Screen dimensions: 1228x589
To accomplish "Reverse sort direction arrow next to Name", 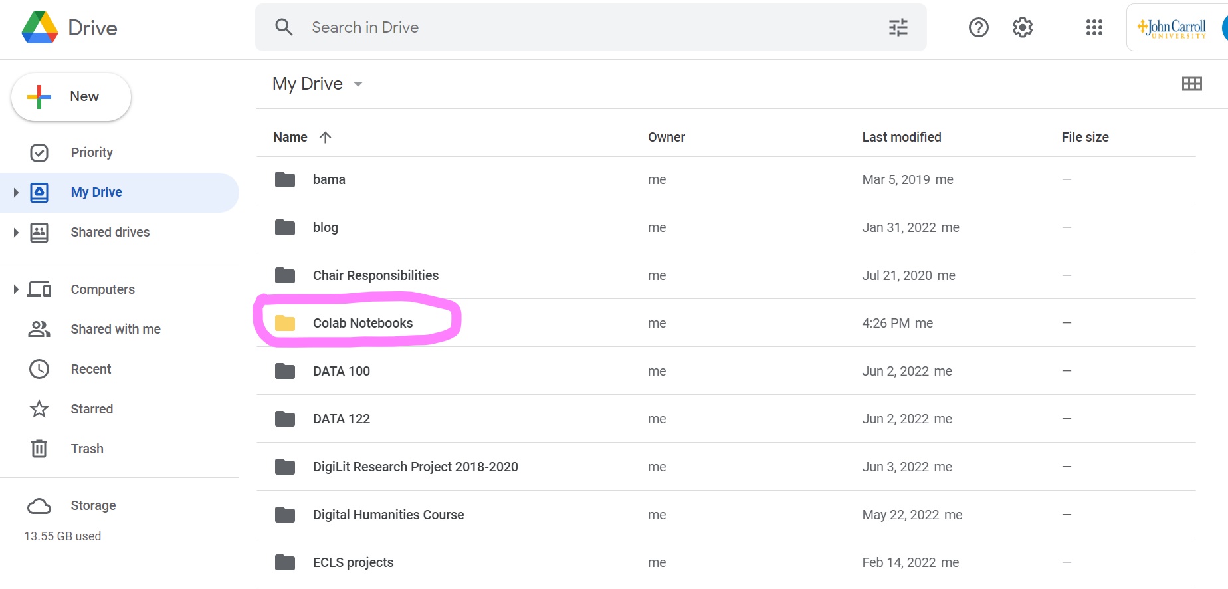I will coord(325,137).
